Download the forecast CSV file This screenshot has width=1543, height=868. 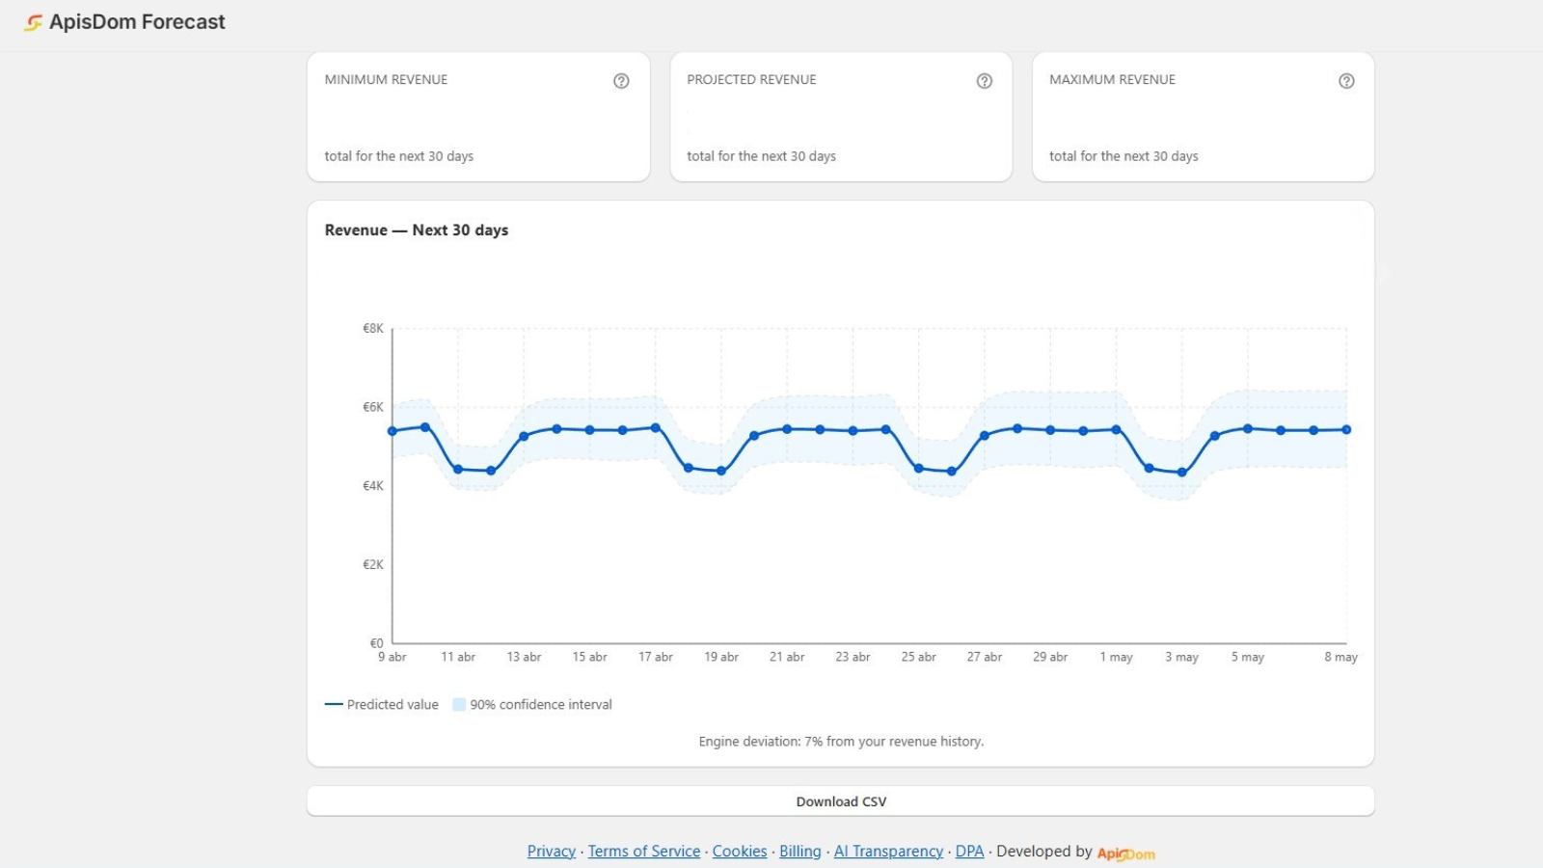tap(841, 801)
